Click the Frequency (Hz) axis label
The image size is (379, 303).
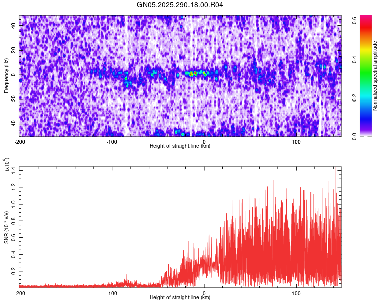(x=6, y=76)
